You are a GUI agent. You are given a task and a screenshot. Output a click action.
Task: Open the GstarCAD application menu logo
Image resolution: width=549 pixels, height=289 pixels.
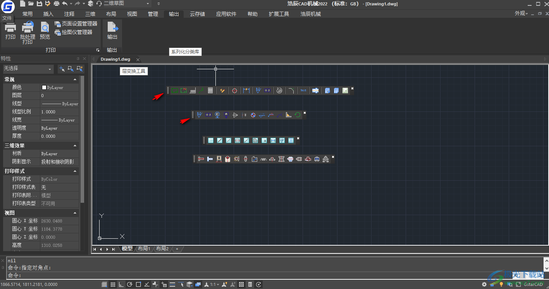pyautogui.click(x=7, y=7)
